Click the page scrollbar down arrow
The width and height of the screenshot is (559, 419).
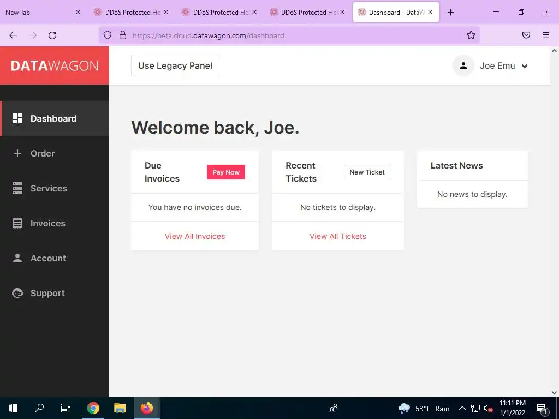554,393
